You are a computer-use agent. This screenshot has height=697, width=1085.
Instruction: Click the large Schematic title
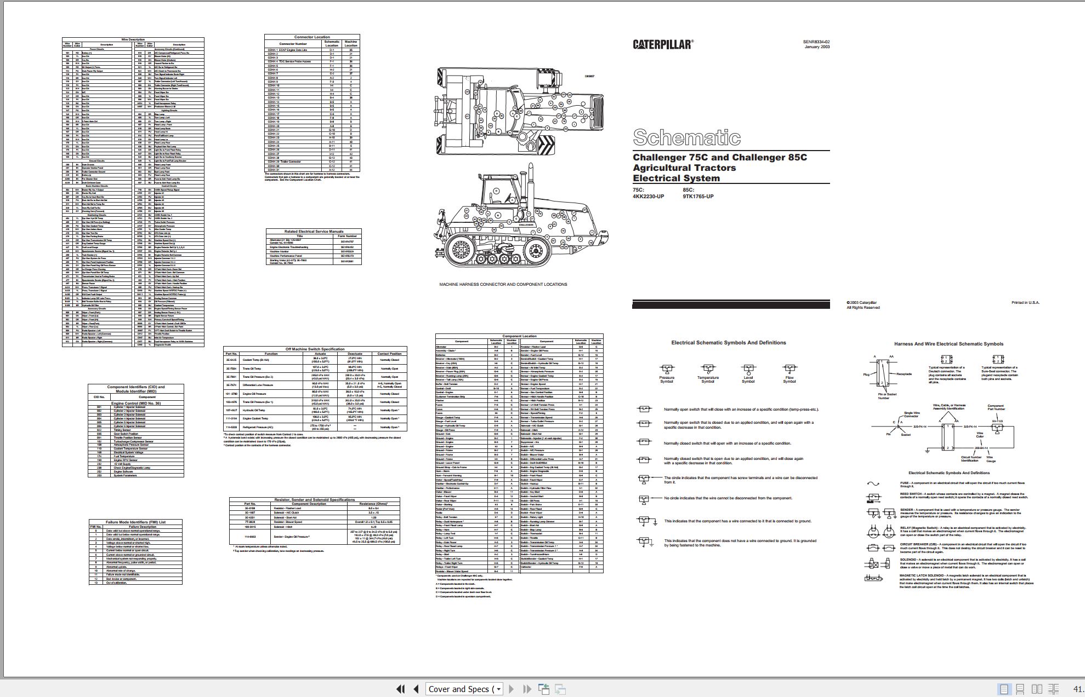coord(686,137)
